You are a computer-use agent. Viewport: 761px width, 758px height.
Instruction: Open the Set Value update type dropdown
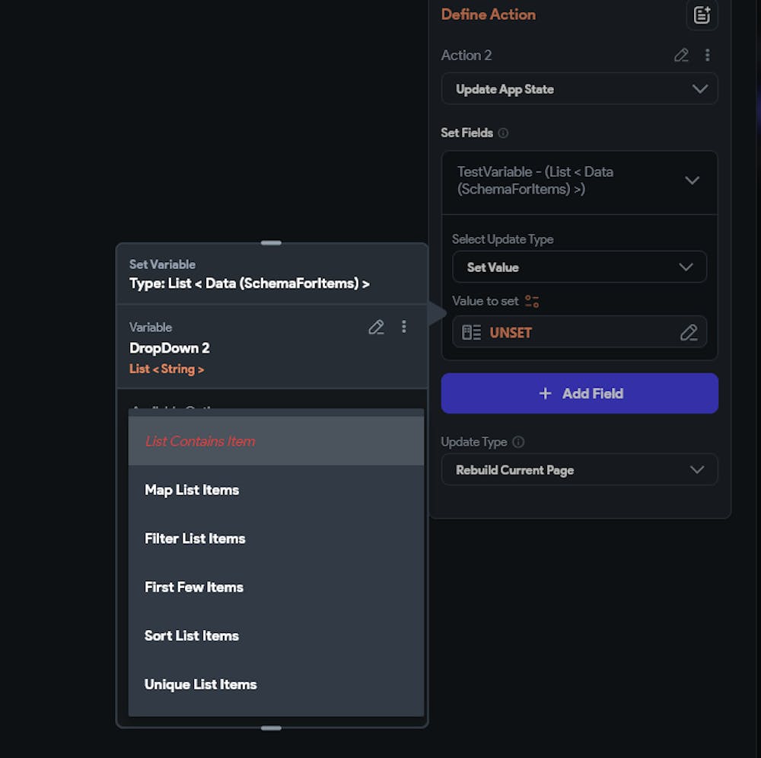coord(579,267)
